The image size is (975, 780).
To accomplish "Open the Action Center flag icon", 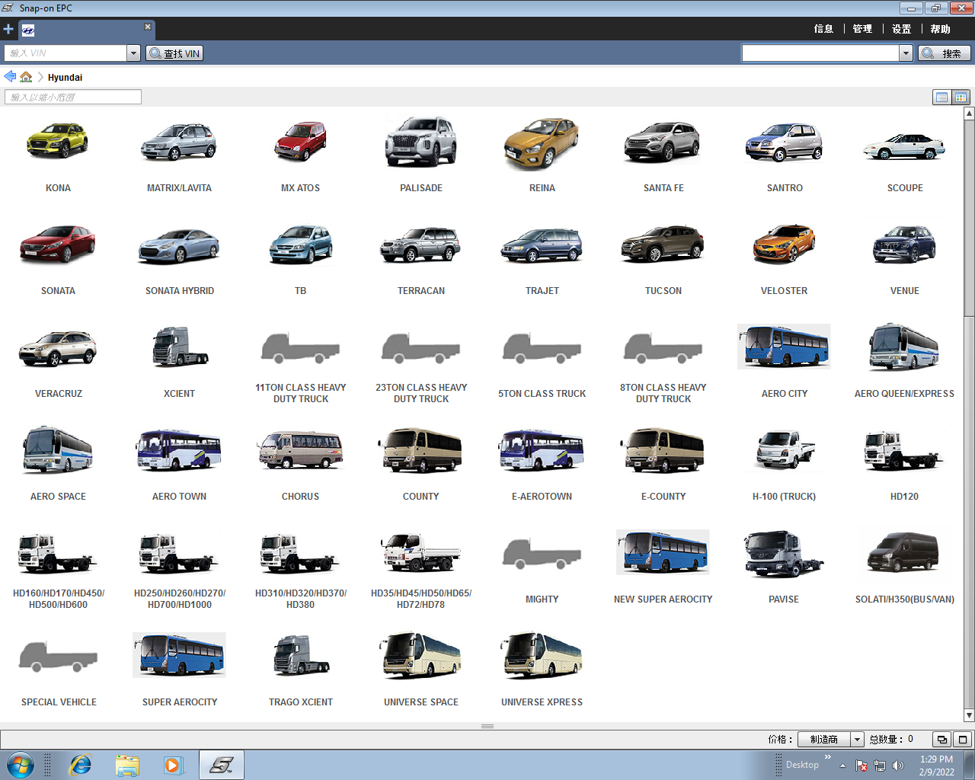I will pos(862,766).
